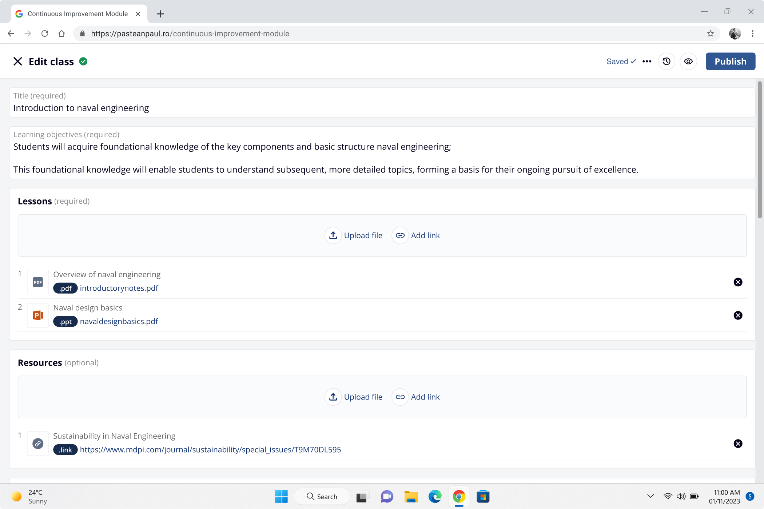Remove Sustainability in Naval Engineering resource
This screenshot has width=764, height=509.
(x=737, y=444)
